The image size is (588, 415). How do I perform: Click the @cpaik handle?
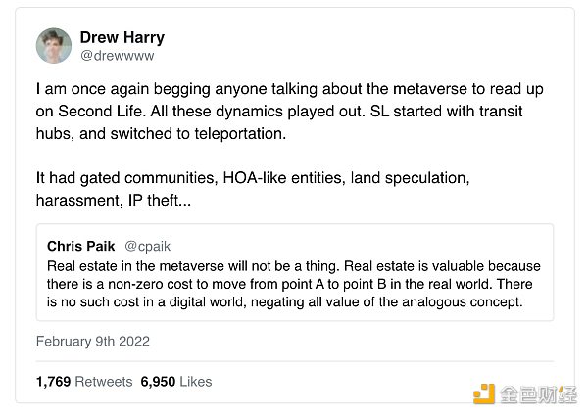tap(149, 246)
